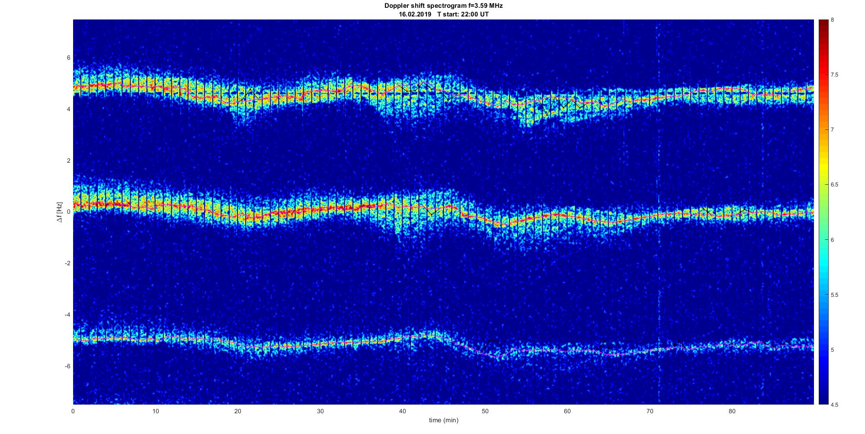Click the colorbar tick label "4.5"
Image resolution: width=865 pixels, height=434 pixels.
(834, 405)
